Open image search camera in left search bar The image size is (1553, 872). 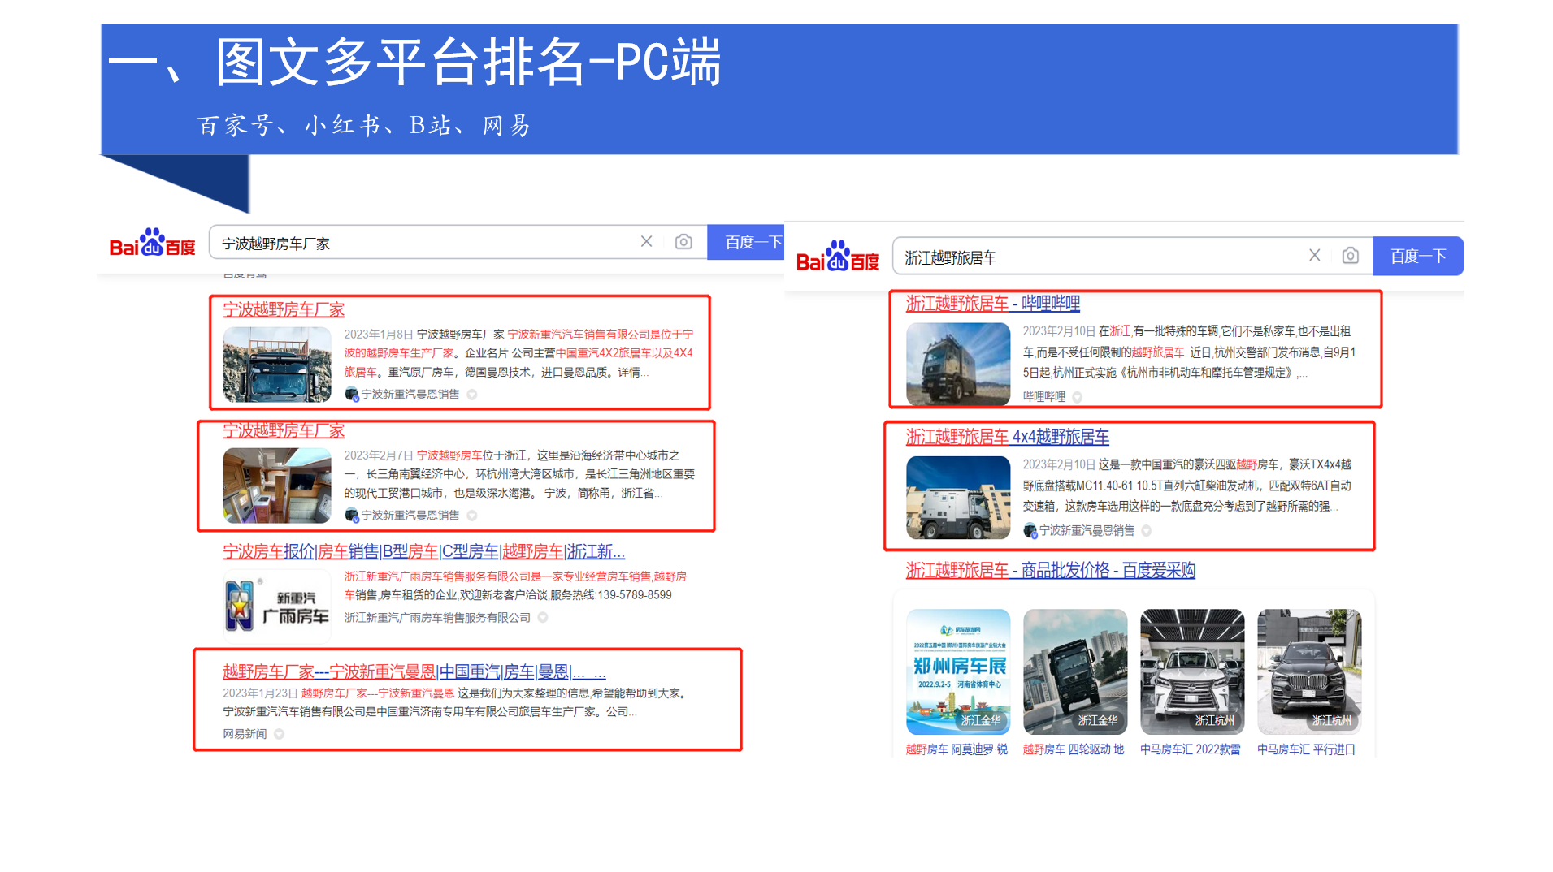[x=683, y=242]
